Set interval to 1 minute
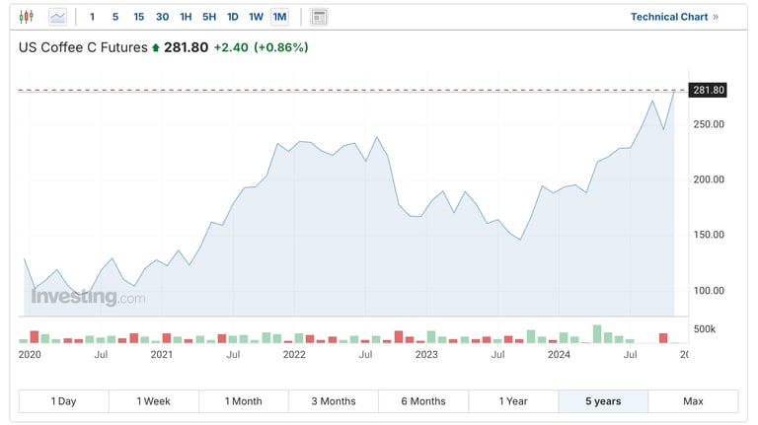This screenshot has height=425, width=758. [93, 17]
